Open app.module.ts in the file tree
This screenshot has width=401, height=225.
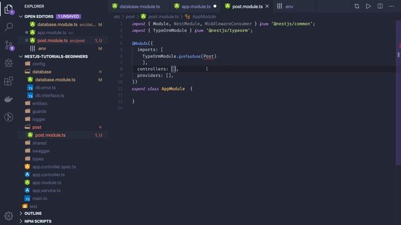(46, 182)
